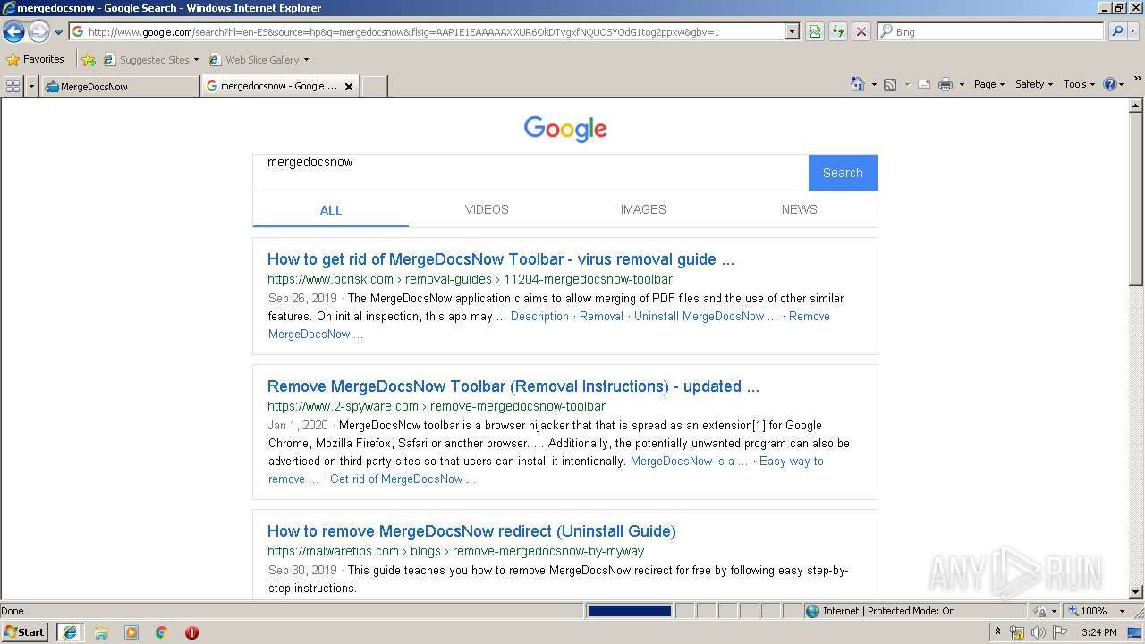Click the network tray icon
The width and height of the screenshot is (1145, 644).
(x=1017, y=632)
